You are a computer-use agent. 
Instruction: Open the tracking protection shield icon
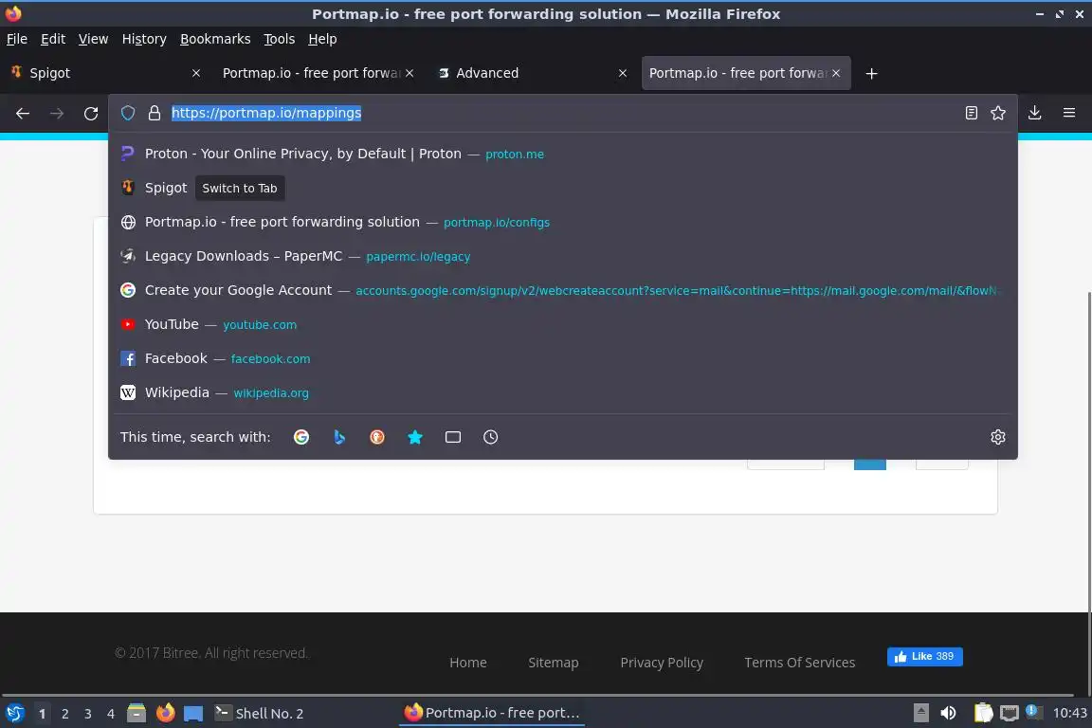[x=128, y=113]
